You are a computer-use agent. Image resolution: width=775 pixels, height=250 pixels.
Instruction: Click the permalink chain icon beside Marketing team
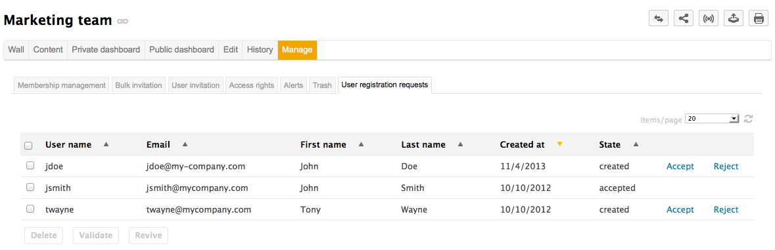[122, 21]
